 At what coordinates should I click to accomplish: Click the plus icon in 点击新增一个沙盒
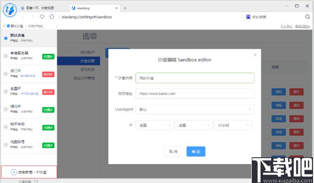[x=14, y=172]
